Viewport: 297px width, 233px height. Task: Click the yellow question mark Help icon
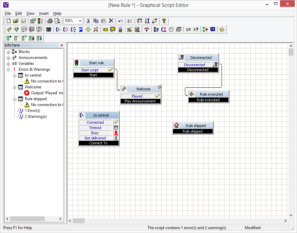(164, 21)
